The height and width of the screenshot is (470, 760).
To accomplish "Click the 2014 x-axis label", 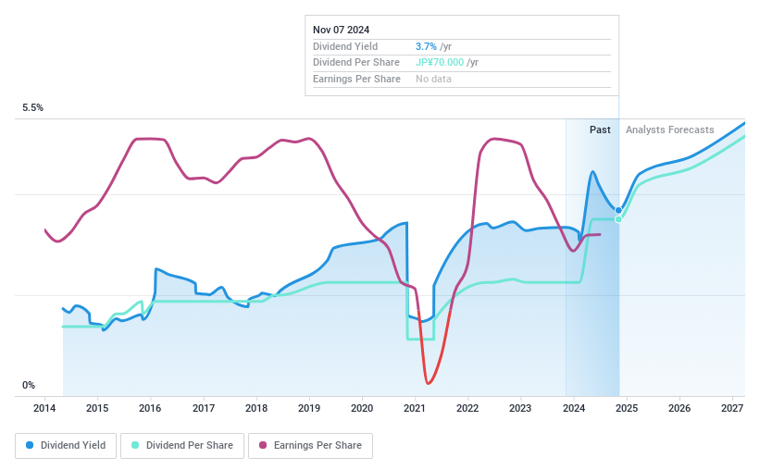I will point(44,408).
